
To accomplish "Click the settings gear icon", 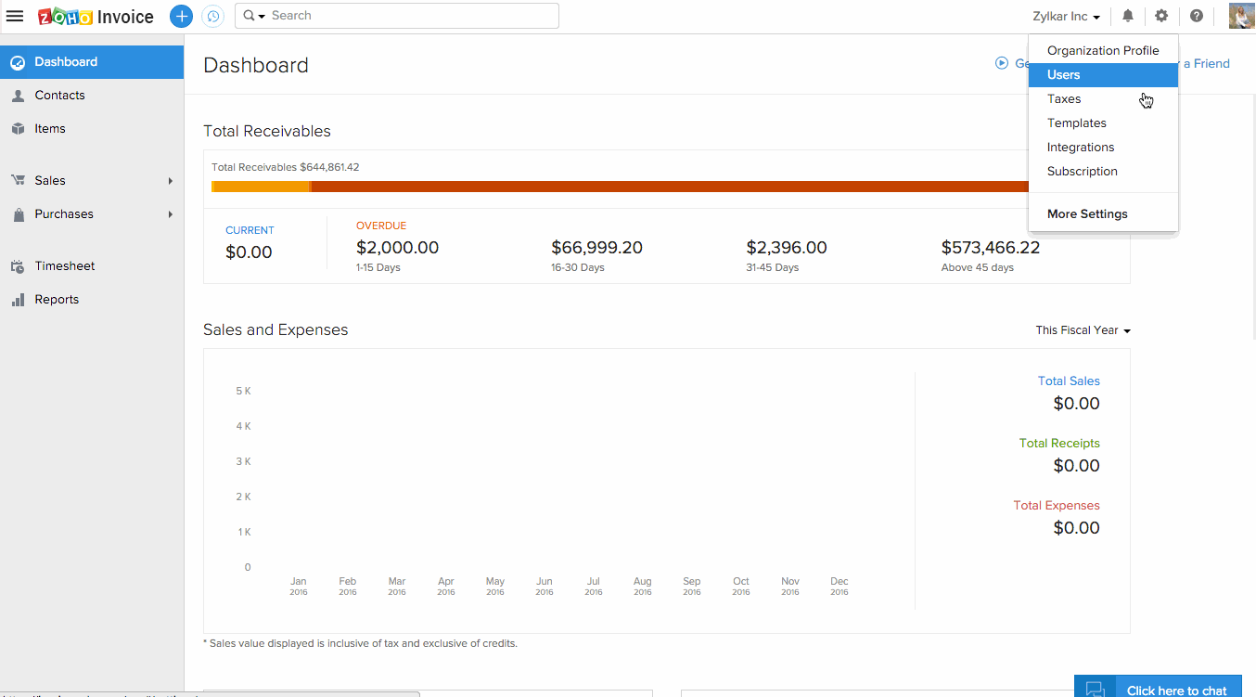I will pyautogui.click(x=1161, y=16).
